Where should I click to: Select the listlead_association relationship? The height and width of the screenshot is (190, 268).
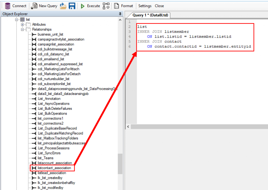[52, 173]
